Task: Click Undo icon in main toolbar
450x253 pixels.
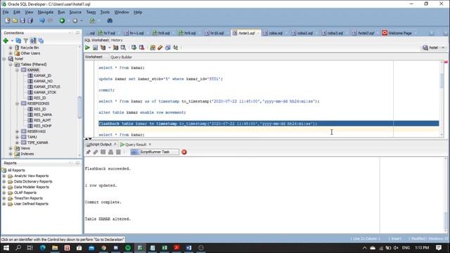Action: point(42,20)
